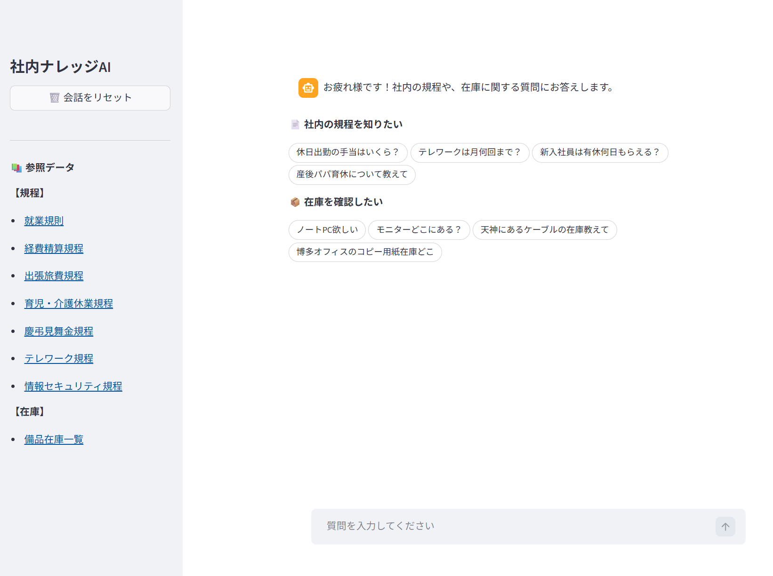This screenshot has height=576, width=773.
Task: Click the 在庫を確認したい heading
Action: click(344, 202)
